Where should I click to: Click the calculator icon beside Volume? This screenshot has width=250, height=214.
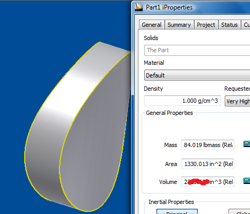tap(246, 181)
